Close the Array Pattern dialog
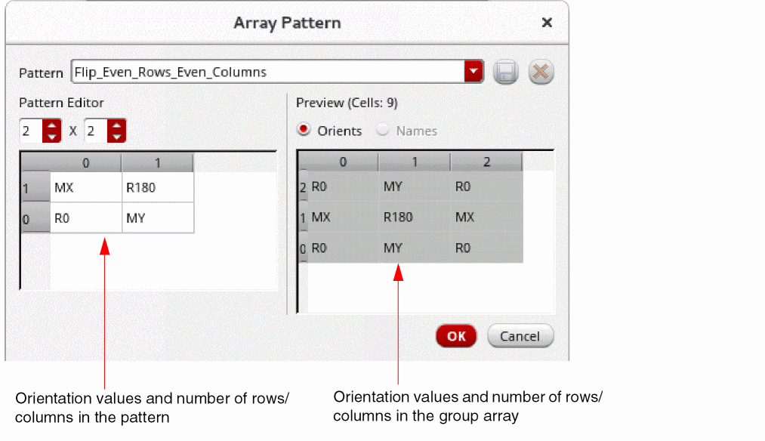765x441 pixels. click(x=547, y=23)
